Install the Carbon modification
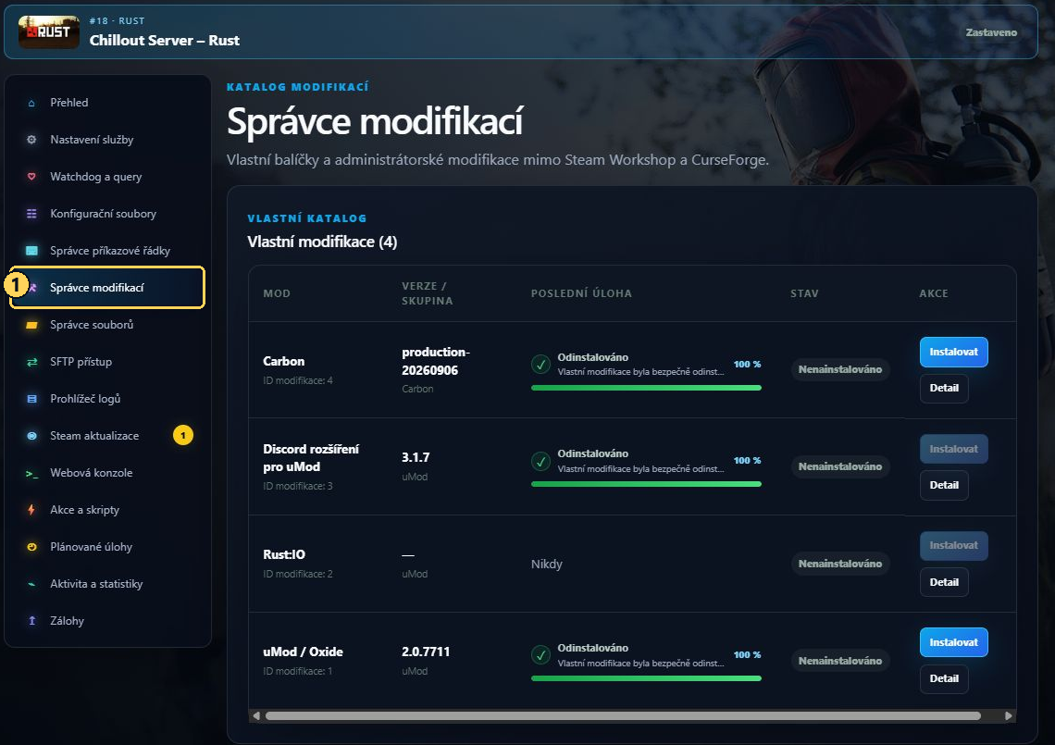Viewport: 1055px width, 745px height. (953, 352)
